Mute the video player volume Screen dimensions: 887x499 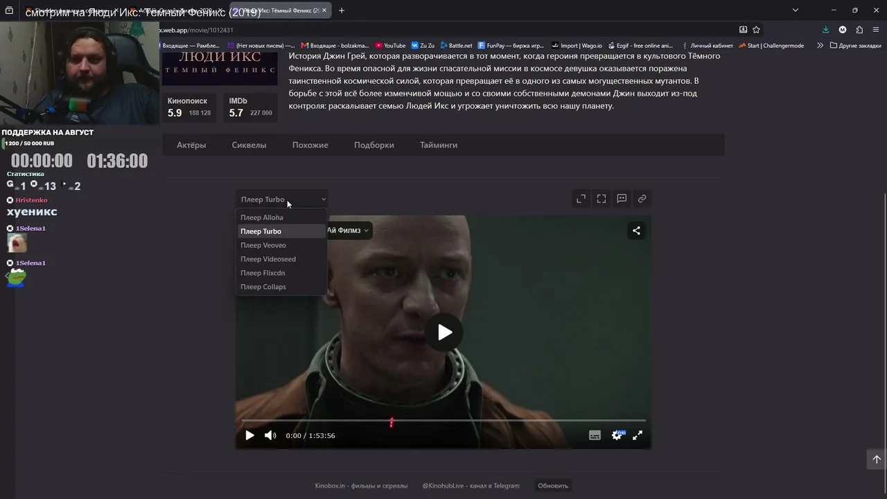click(270, 435)
